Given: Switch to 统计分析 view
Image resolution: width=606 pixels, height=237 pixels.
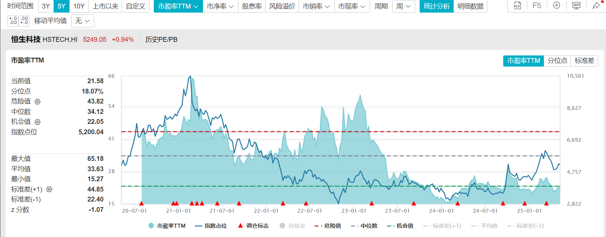Looking at the screenshot, I should click(437, 6).
